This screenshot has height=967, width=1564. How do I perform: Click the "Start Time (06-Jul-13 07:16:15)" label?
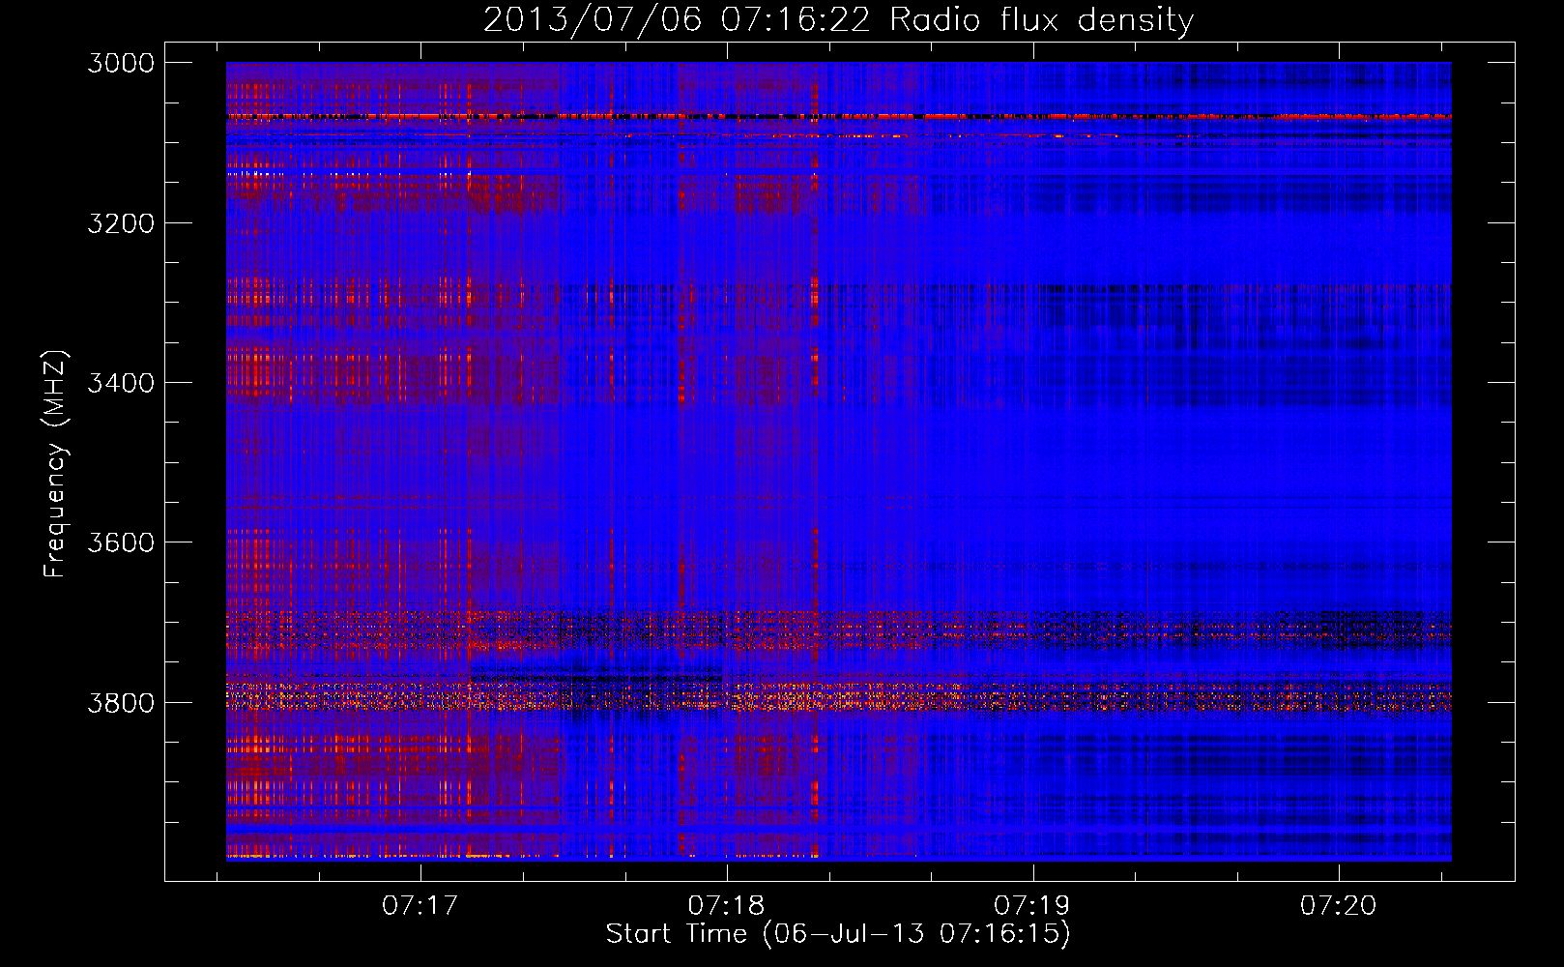pyautogui.click(x=838, y=934)
